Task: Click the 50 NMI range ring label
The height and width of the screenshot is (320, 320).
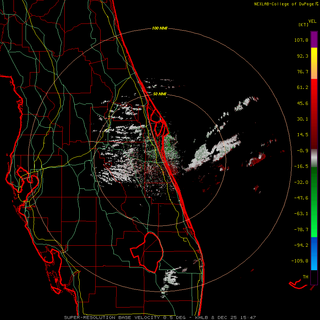Action: pyautogui.click(x=160, y=94)
